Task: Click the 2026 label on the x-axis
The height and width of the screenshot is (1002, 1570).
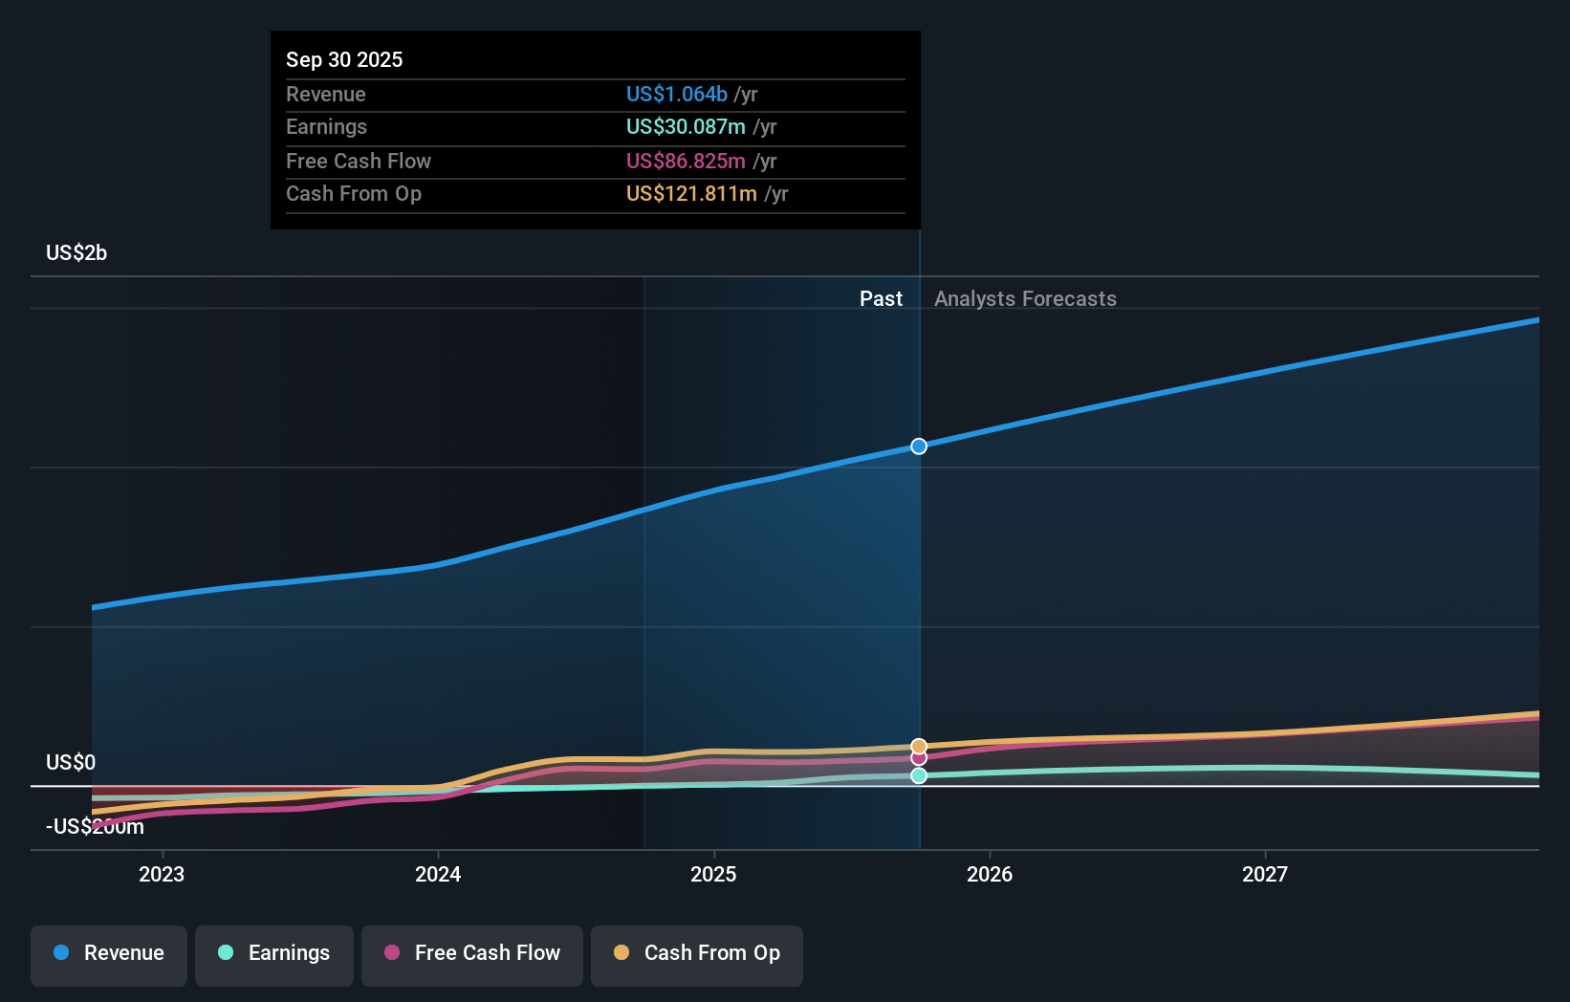Action: coord(991,873)
